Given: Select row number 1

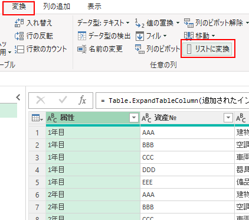Looking at the screenshot, I should [37, 132].
